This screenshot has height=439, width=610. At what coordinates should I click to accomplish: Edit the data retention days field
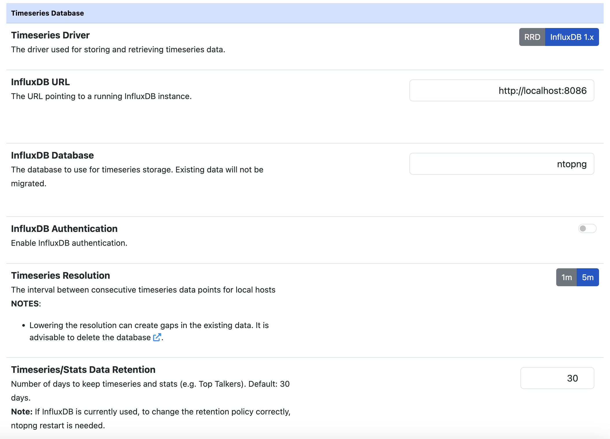coord(557,378)
